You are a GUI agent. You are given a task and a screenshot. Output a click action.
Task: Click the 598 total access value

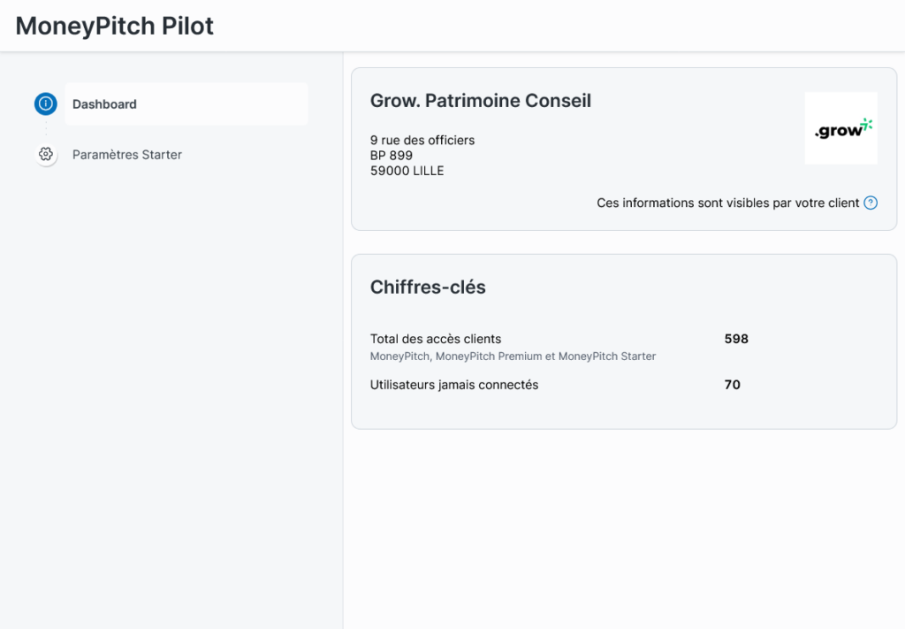[x=735, y=339]
